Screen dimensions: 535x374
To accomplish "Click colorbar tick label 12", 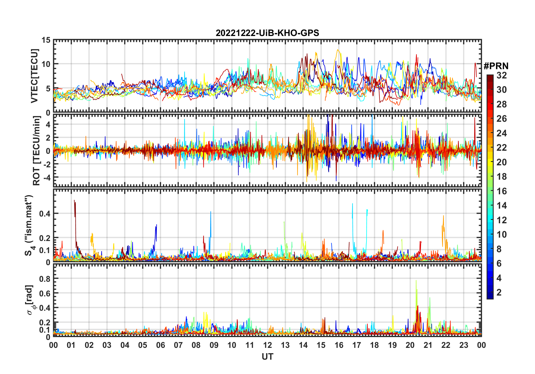I will click(502, 220).
